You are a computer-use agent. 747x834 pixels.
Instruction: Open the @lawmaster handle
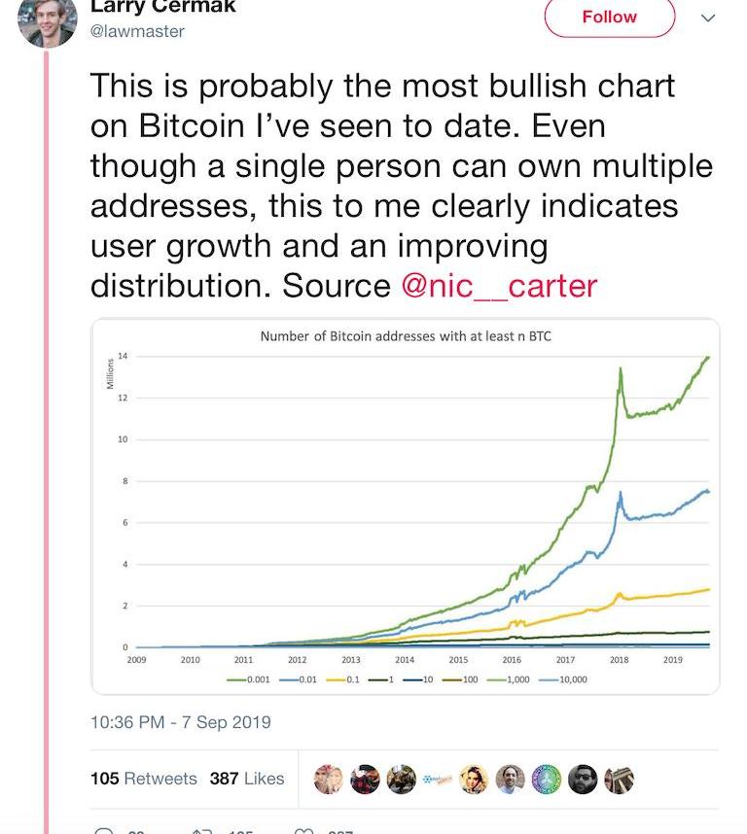[137, 31]
